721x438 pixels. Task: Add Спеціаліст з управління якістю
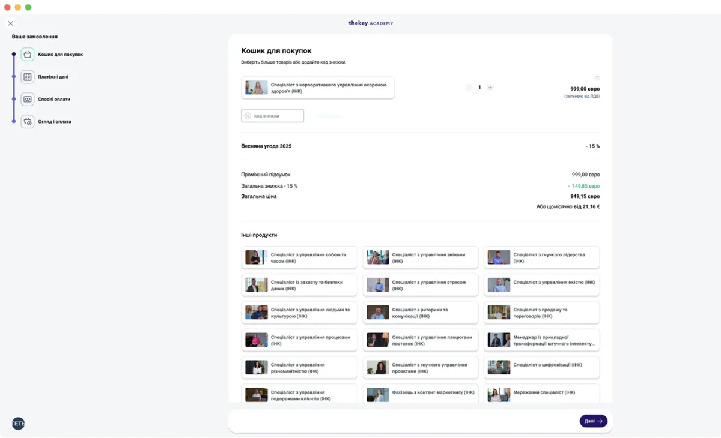point(542,285)
